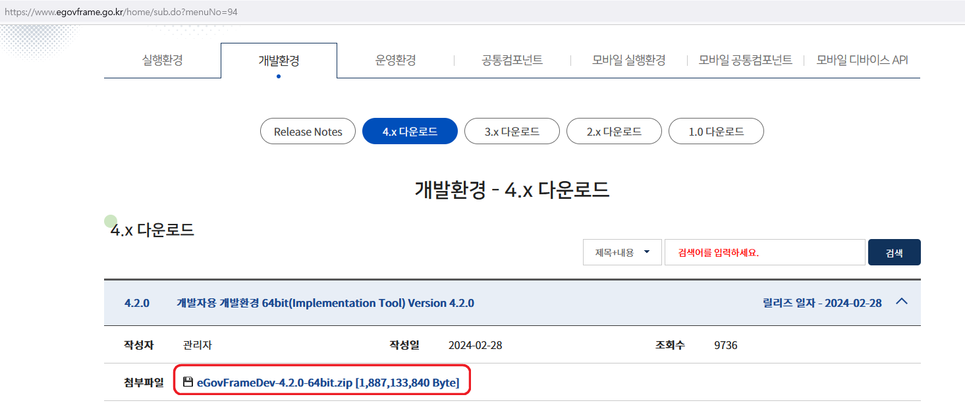Screen dimensions: 965x403
Task: Open the 공통컴포넌트 tab
Action: 512,60
